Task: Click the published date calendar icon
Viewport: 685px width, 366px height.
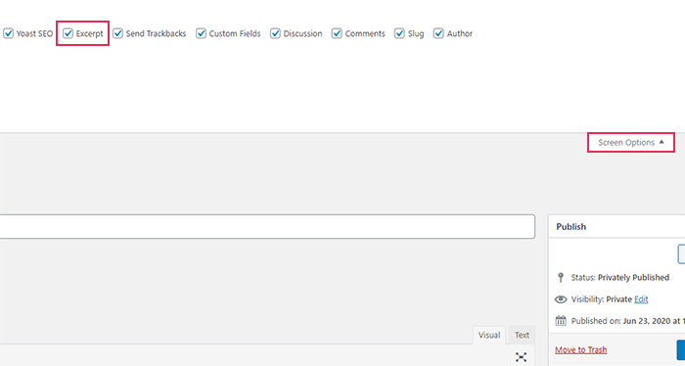Action: tap(561, 321)
